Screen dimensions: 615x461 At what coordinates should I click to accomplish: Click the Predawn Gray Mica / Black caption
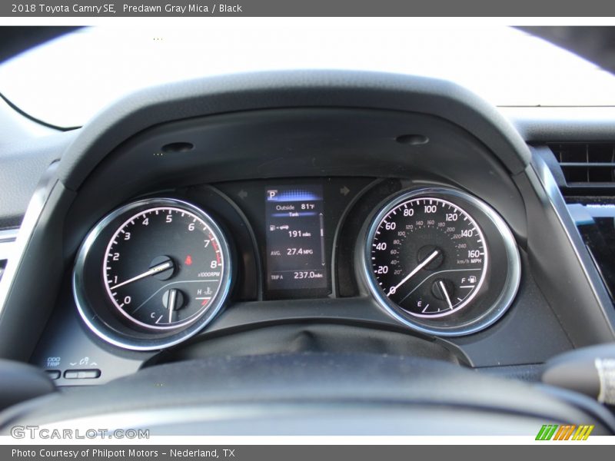point(182,8)
